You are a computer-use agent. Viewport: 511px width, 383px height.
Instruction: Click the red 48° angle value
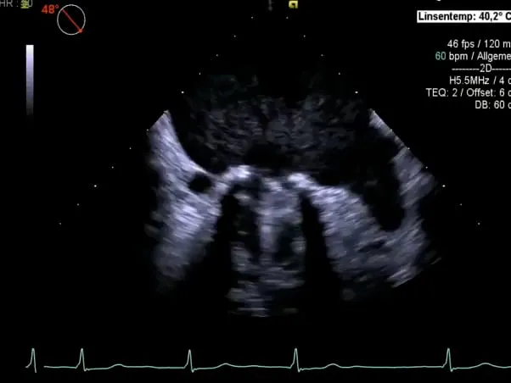tap(50, 9)
